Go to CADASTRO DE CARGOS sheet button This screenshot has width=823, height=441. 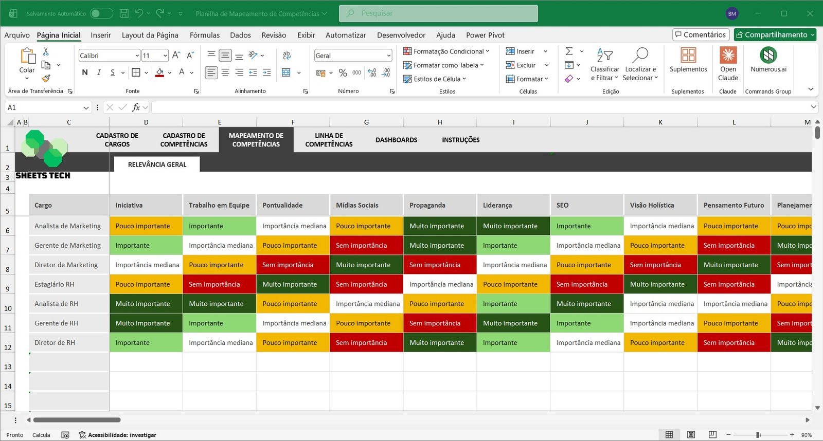[117, 140]
